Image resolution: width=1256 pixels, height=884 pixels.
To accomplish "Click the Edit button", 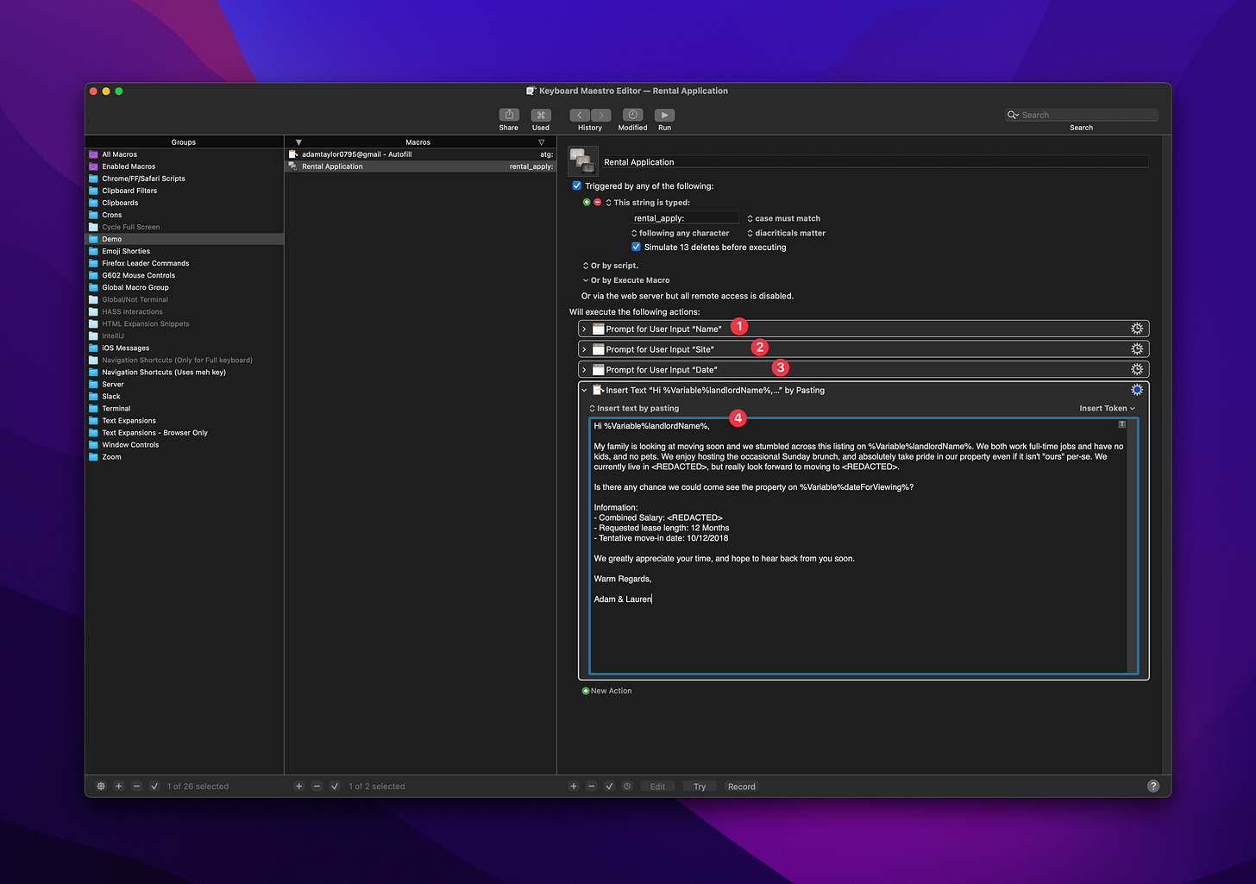I will (657, 787).
